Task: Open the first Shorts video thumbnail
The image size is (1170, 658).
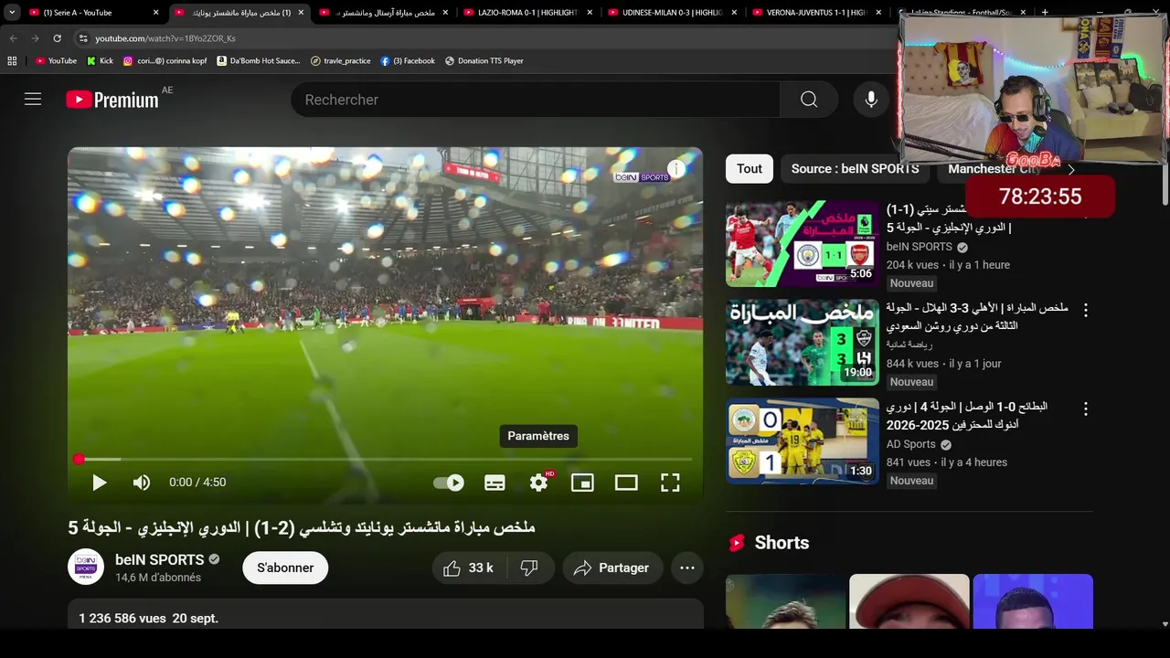Action: click(x=786, y=601)
